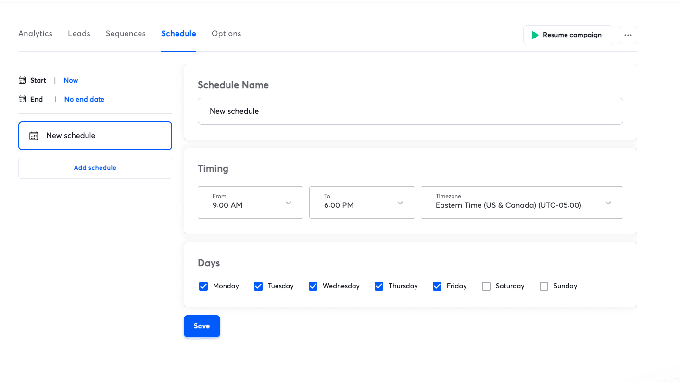Select the New schedule item in sidebar

[95, 136]
